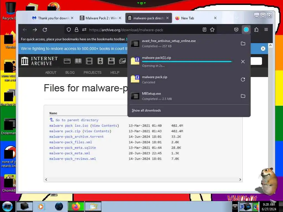Image resolution: width=283 pixels, height=212 pixels.
Task: Show MBSetup.exe in its folder
Action: click(243, 96)
